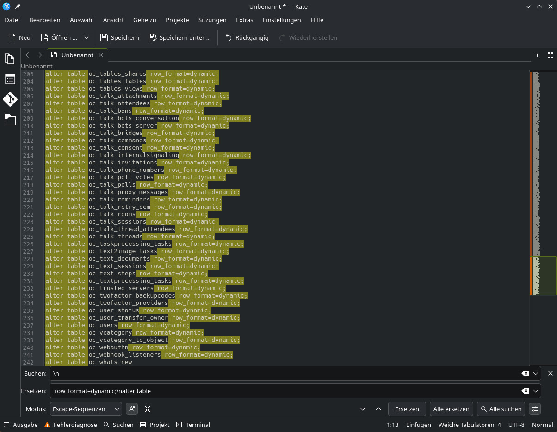This screenshot has width=557, height=432.
Task: Click the split view icon at top right
Action: pyautogui.click(x=550, y=55)
